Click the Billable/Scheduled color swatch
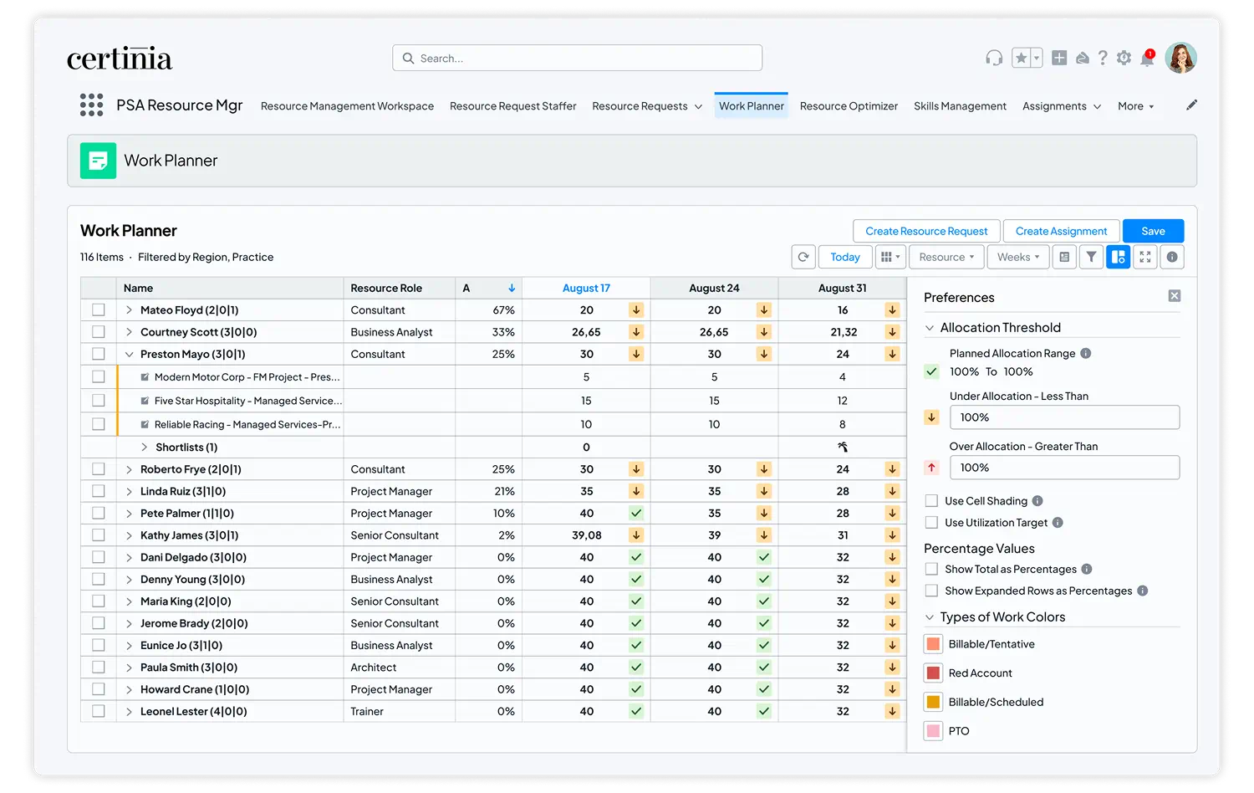Screen dimensions: 1254x793 933,701
